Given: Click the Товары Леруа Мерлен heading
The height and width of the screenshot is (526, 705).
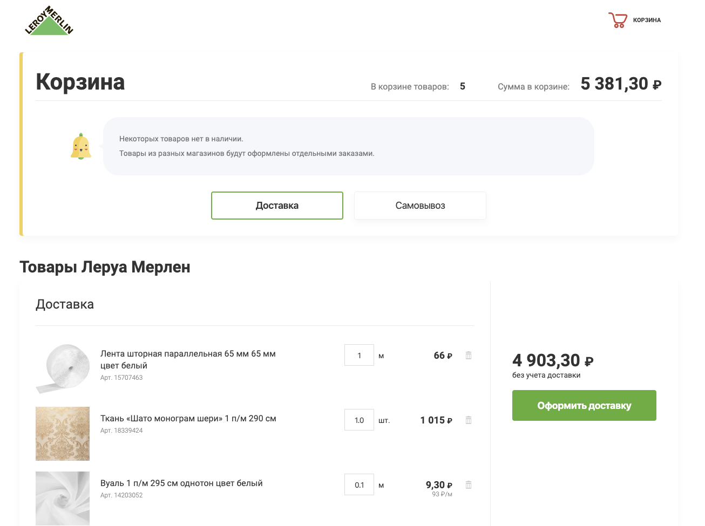Looking at the screenshot, I should click(x=105, y=267).
